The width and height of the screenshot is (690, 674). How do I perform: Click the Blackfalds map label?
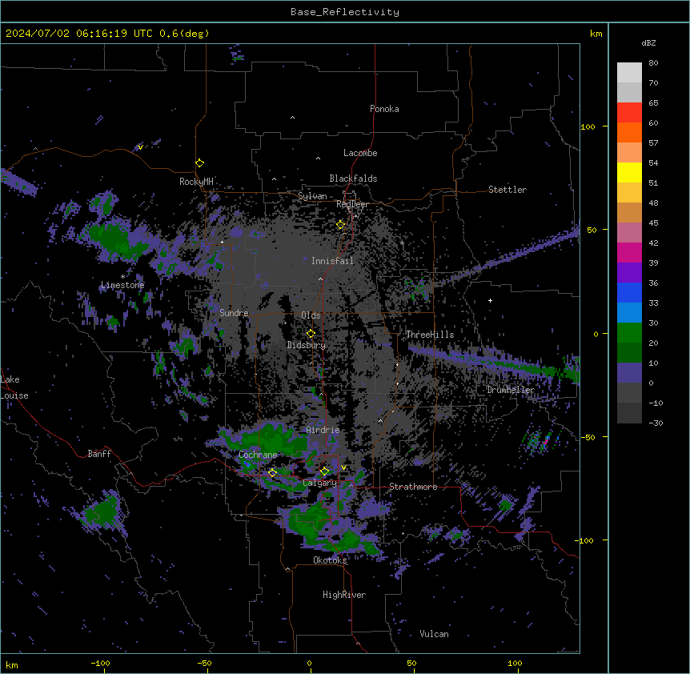pyautogui.click(x=353, y=179)
